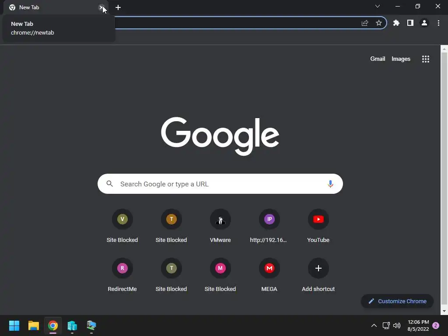Image resolution: width=448 pixels, height=336 pixels.
Task: Open File Explorer from the taskbar
Action: (x=33, y=325)
